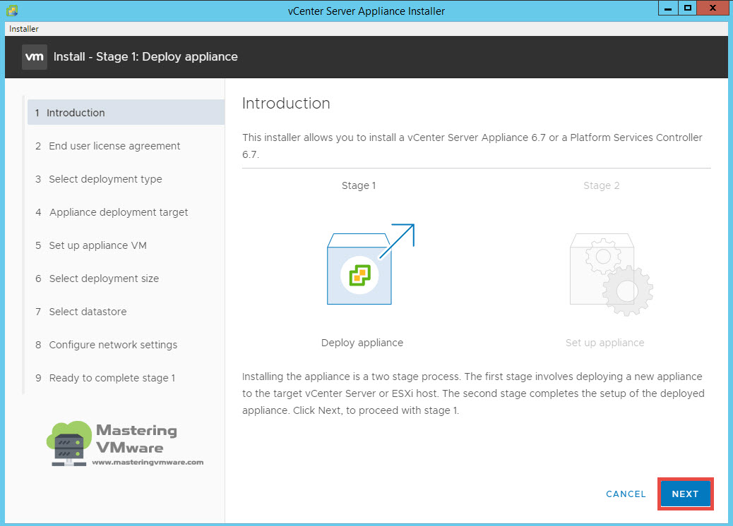The image size is (733, 526).
Task: Close the vCenter installer window
Action: point(713,8)
